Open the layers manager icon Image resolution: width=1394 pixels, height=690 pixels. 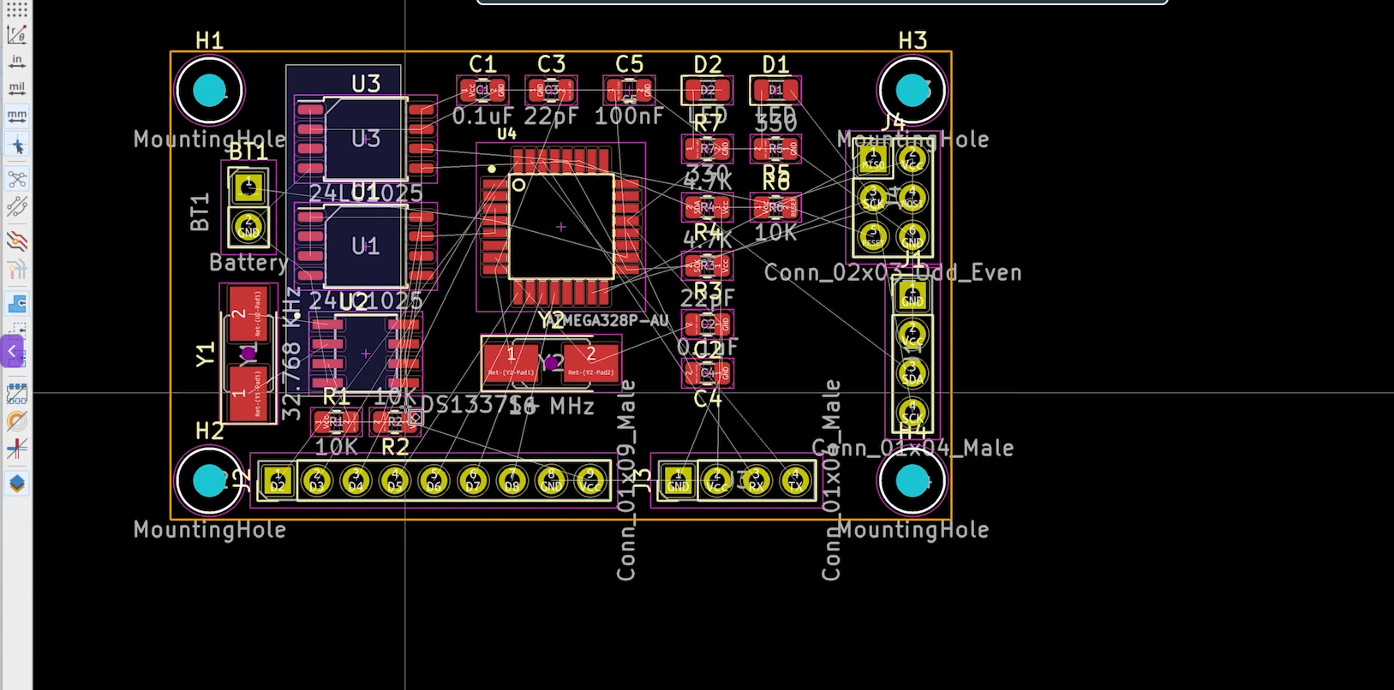[x=16, y=483]
